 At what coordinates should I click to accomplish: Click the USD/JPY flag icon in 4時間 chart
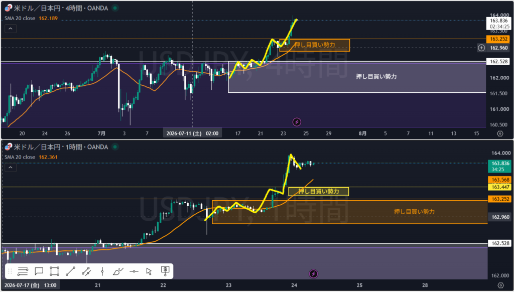(x=8, y=8)
